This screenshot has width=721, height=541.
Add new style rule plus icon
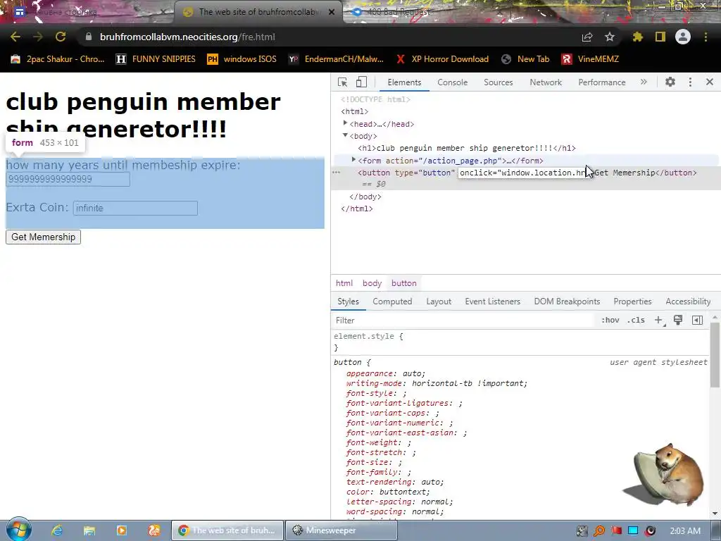tap(658, 321)
